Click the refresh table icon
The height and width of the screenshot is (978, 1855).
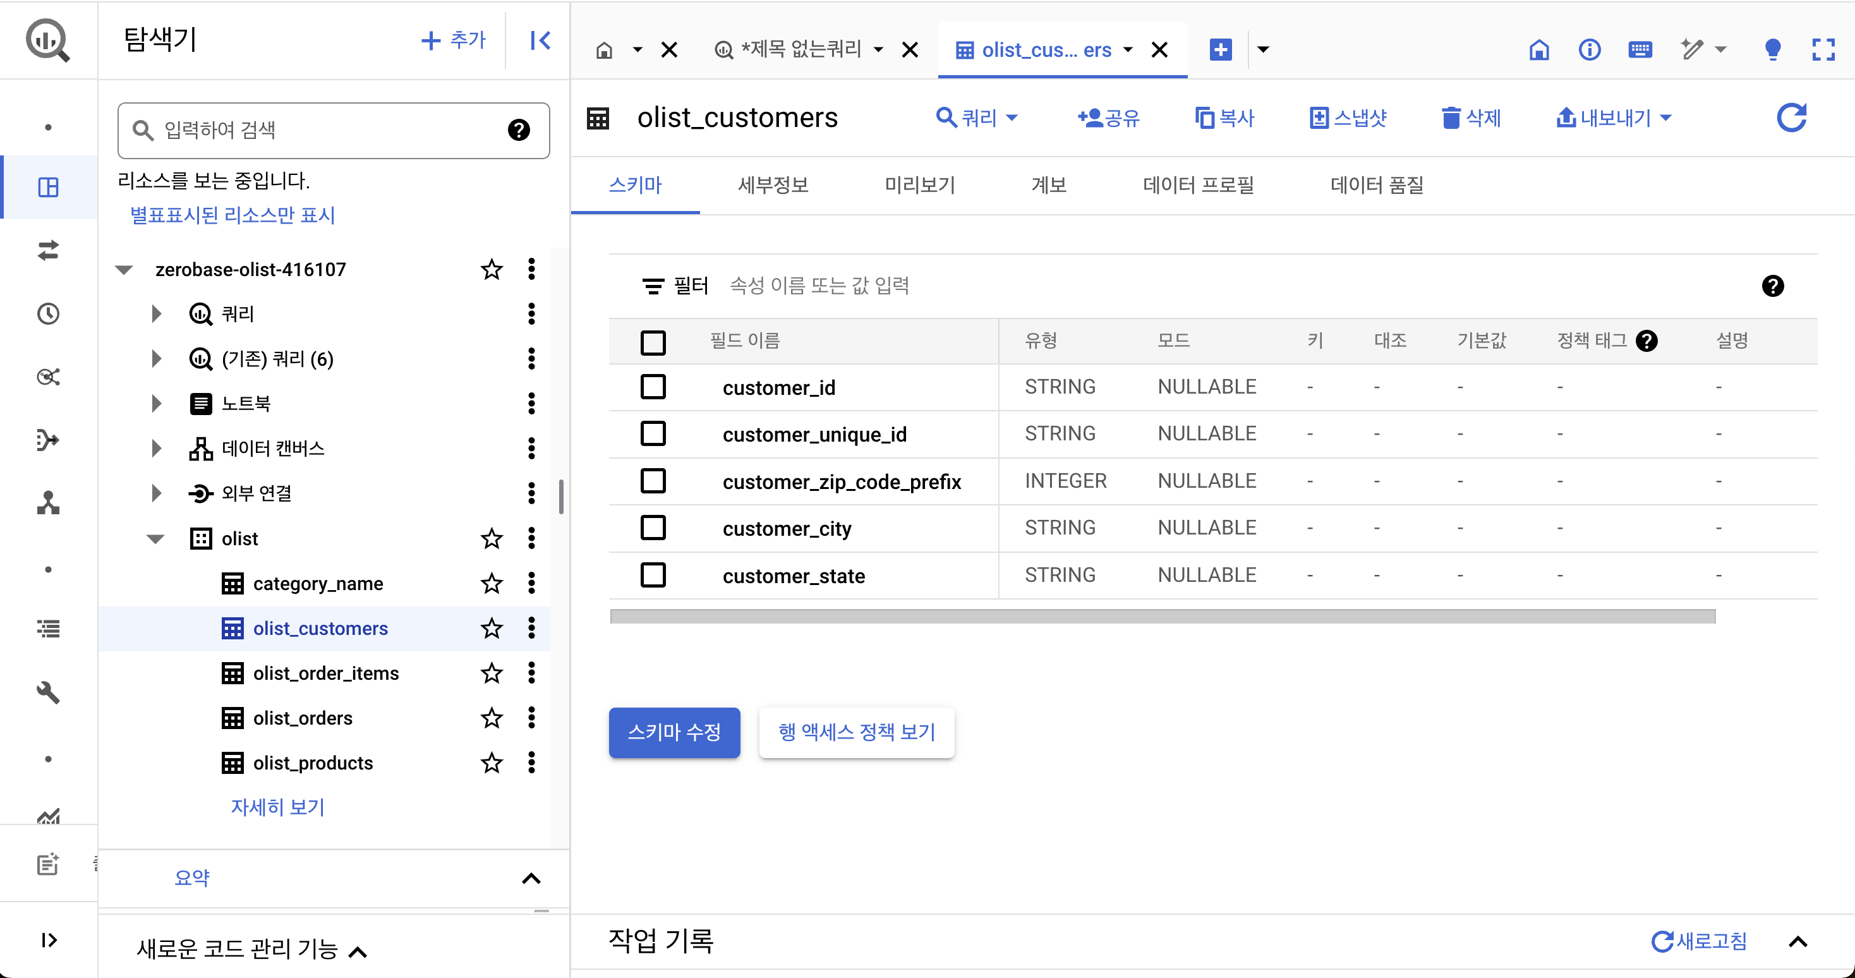[1791, 118]
